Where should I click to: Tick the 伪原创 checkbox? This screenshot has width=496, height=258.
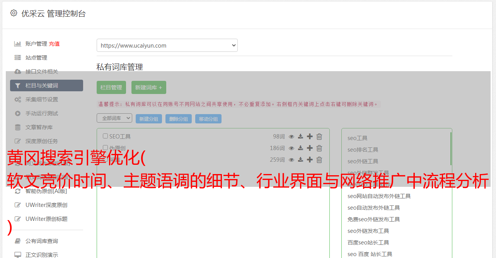[105, 148]
